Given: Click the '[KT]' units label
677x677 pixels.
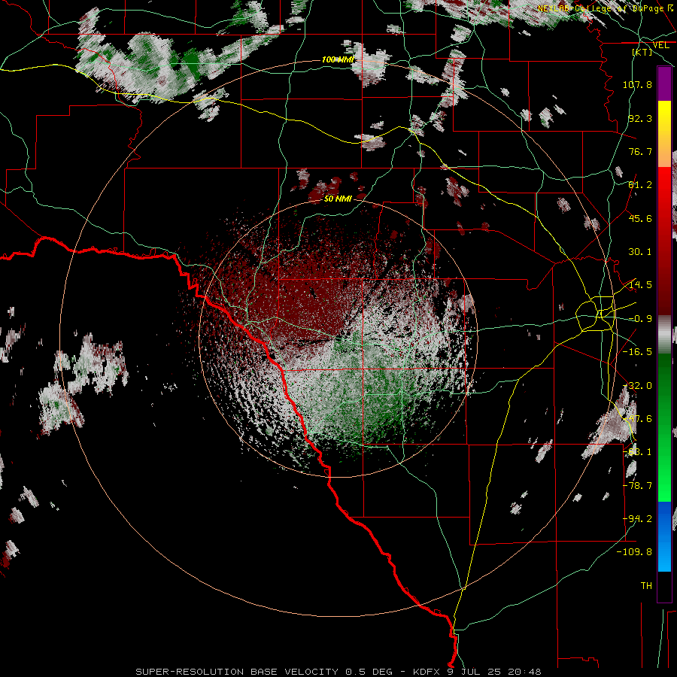Looking at the screenshot, I should 642,52.
